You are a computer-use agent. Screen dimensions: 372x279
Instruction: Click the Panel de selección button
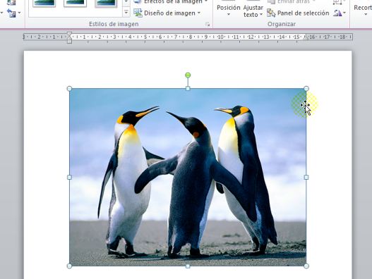pos(298,13)
